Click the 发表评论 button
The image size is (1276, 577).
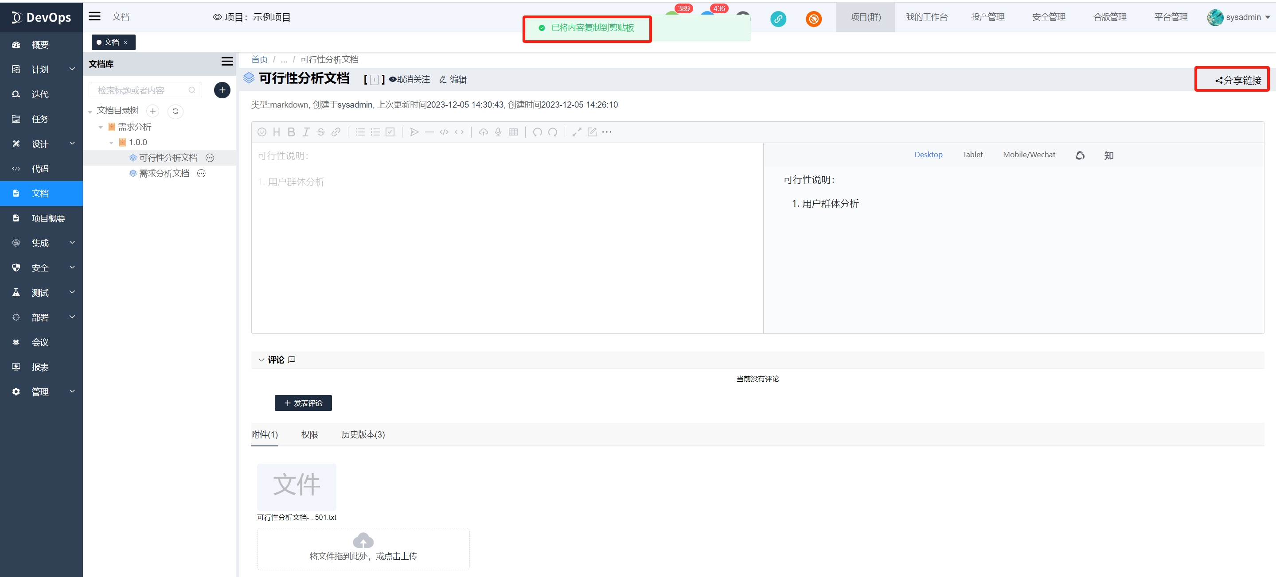(x=303, y=403)
